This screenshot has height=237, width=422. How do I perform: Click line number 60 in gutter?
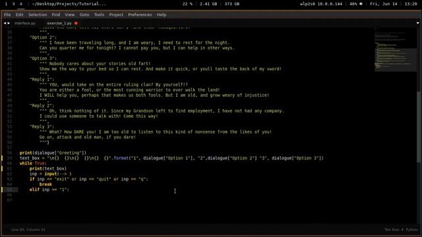click(9, 163)
